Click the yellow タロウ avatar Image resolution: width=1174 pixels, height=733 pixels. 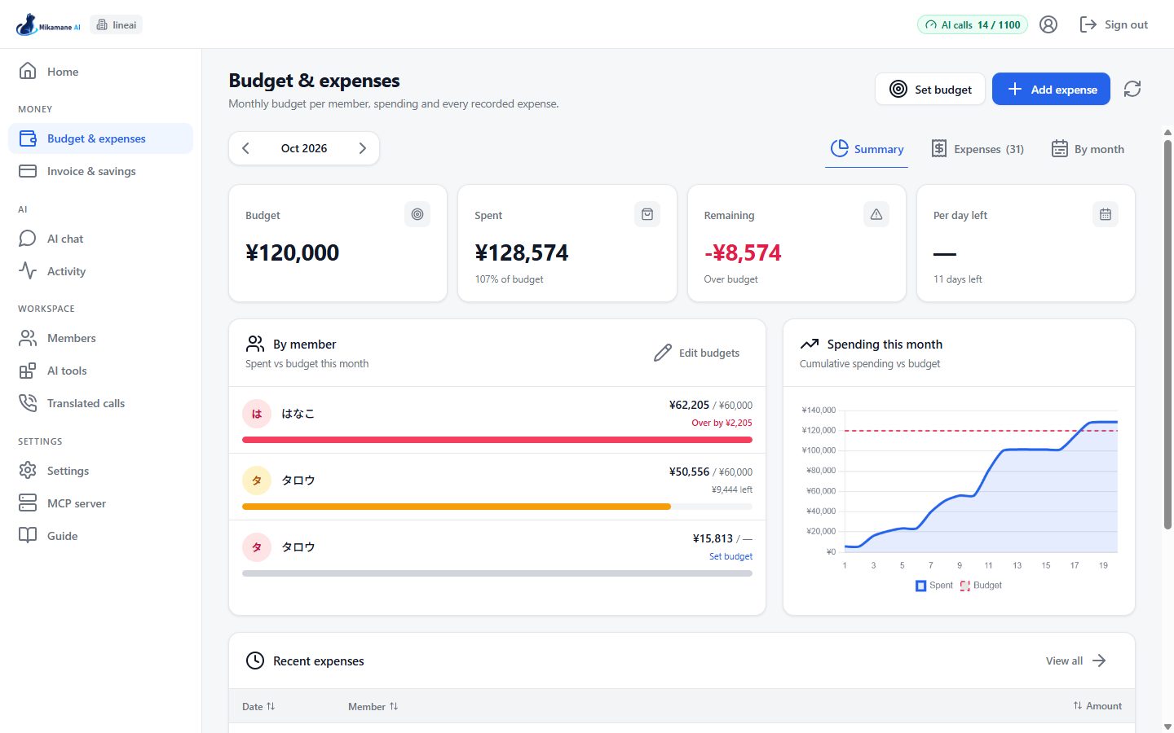(257, 481)
